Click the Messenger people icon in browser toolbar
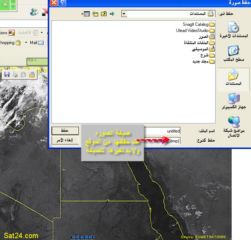 point(34,12)
